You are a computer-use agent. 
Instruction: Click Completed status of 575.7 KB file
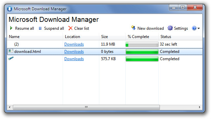pos(169,59)
